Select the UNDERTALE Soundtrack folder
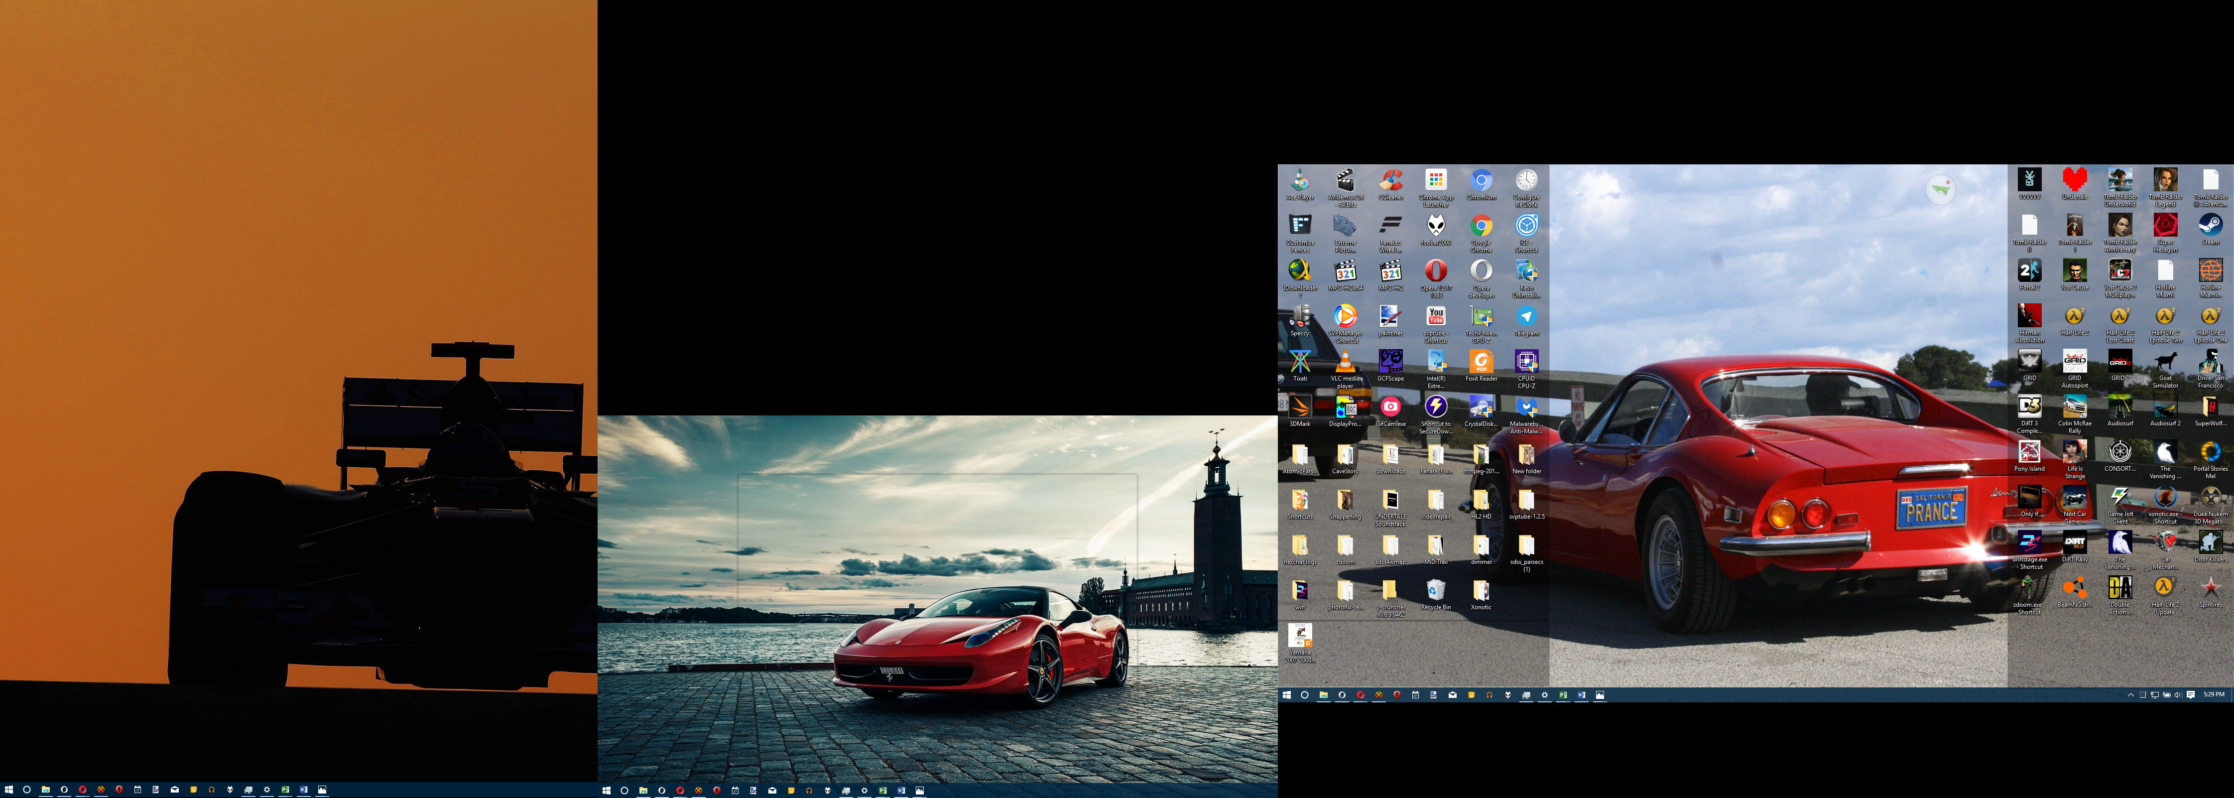Image resolution: width=2234 pixels, height=798 pixels. 1390,501
